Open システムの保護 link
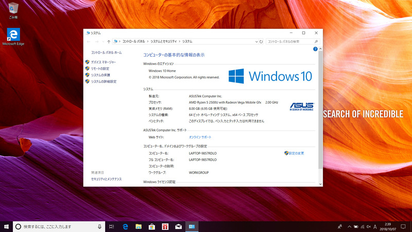The image size is (412, 232). 100,75
